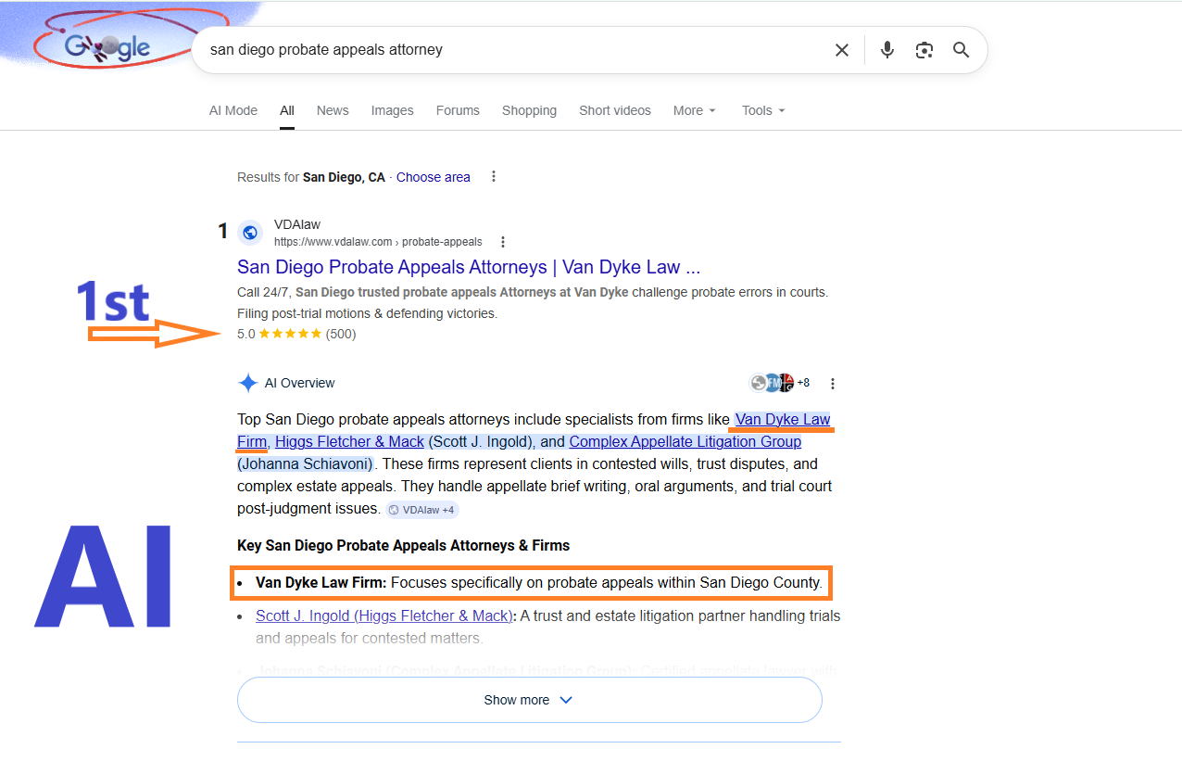This screenshot has height=774, width=1182.
Task: Open San Diego Probate Appeals Attorneys result title
Action: pos(469,267)
